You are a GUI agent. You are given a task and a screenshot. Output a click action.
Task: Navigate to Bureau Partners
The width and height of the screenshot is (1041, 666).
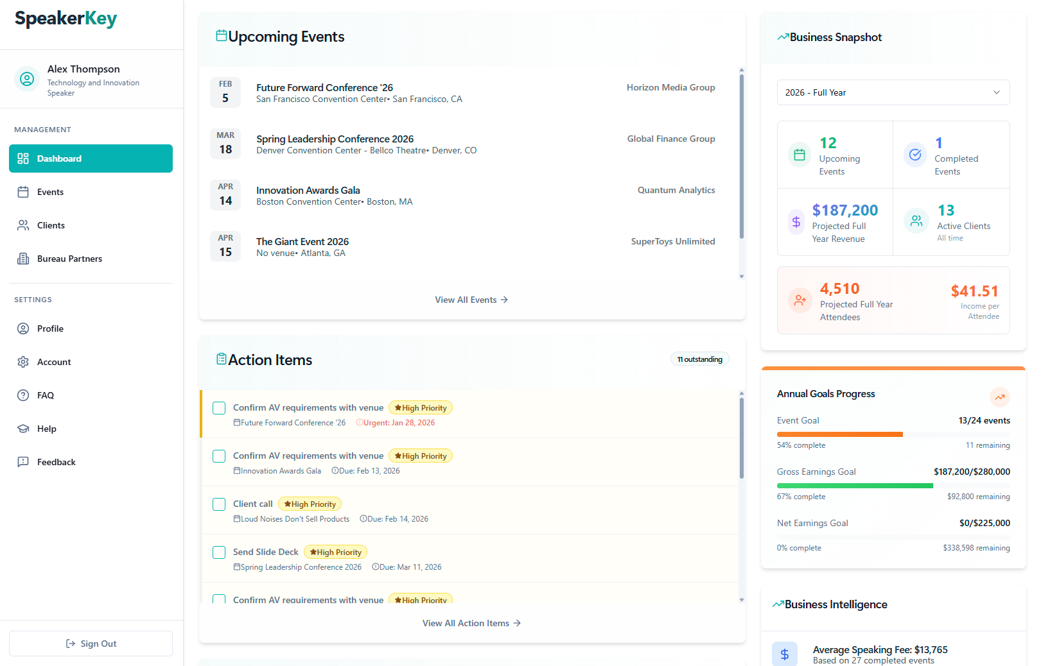tap(91, 259)
